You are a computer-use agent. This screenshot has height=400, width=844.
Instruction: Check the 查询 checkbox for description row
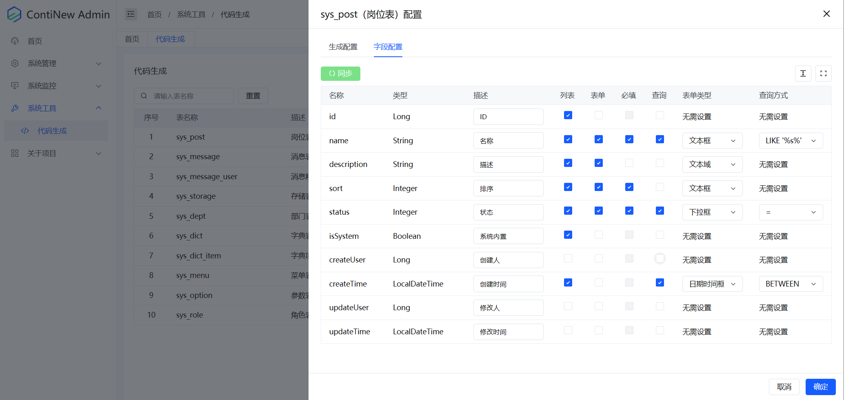[660, 163]
